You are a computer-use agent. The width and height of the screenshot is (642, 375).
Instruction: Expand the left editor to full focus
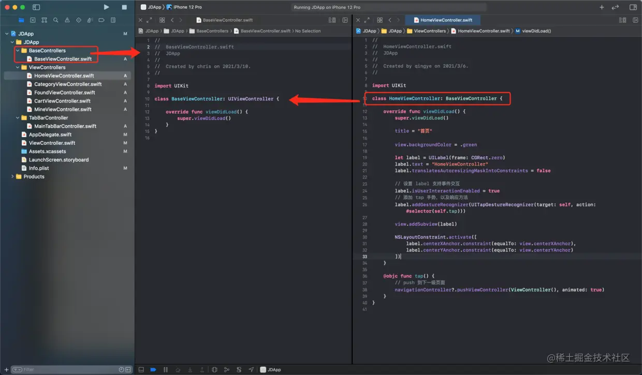(149, 20)
